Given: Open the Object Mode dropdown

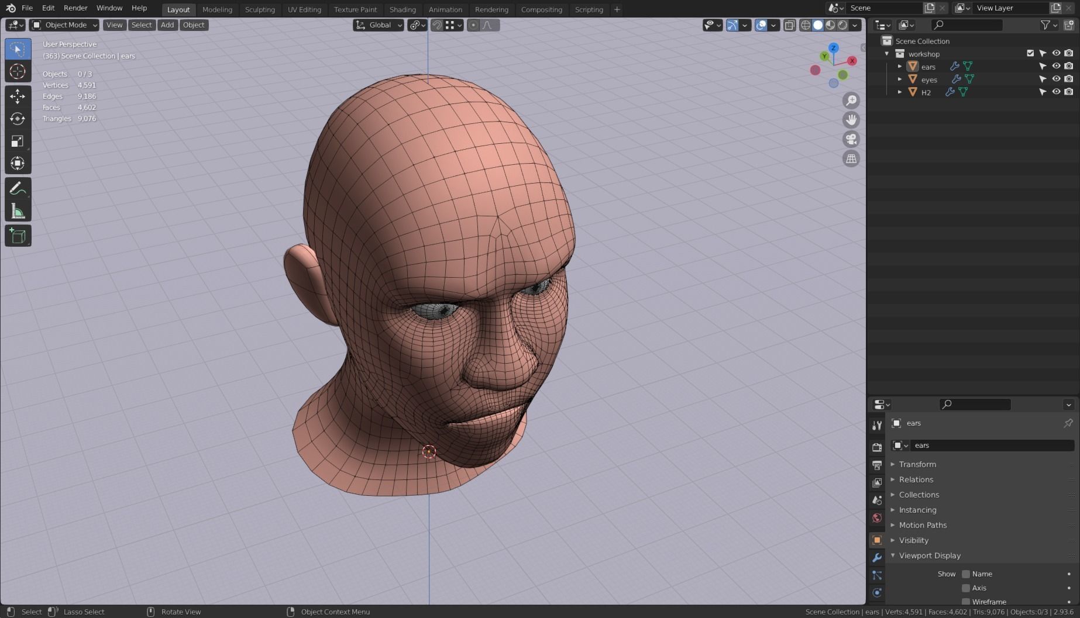Looking at the screenshot, I should [x=64, y=25].
